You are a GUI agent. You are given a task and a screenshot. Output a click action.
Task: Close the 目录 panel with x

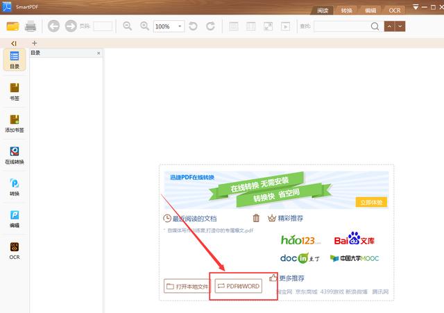99,53
